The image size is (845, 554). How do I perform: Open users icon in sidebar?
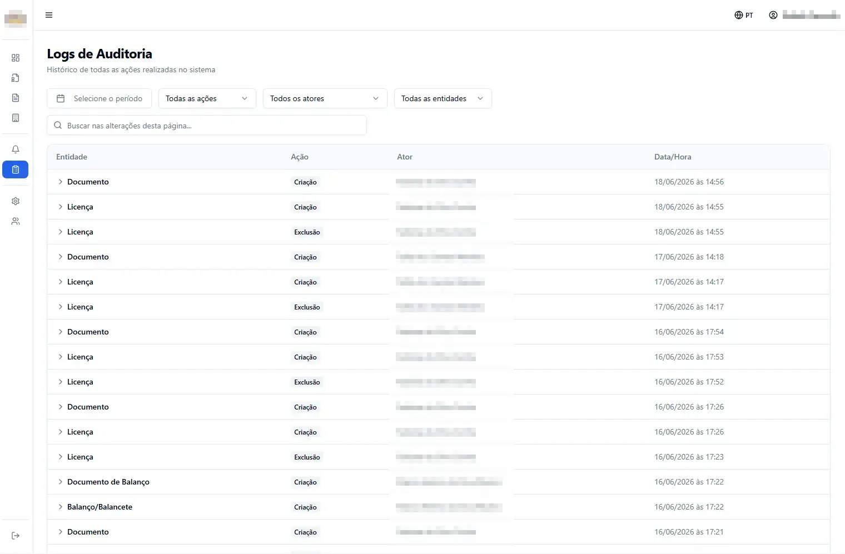pos(16,221)
